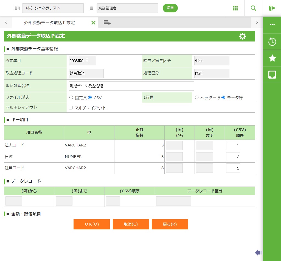Select the ヘッダー行 radio button
Image resolution: width=281 pixels, height=261 pixels.
click(196, 98)
